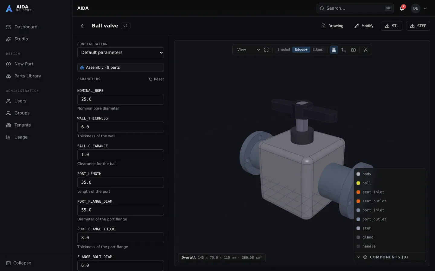The image size is (435, 271).
Task: Click the Dashboard sidebar icon
Action: point(8,27)
